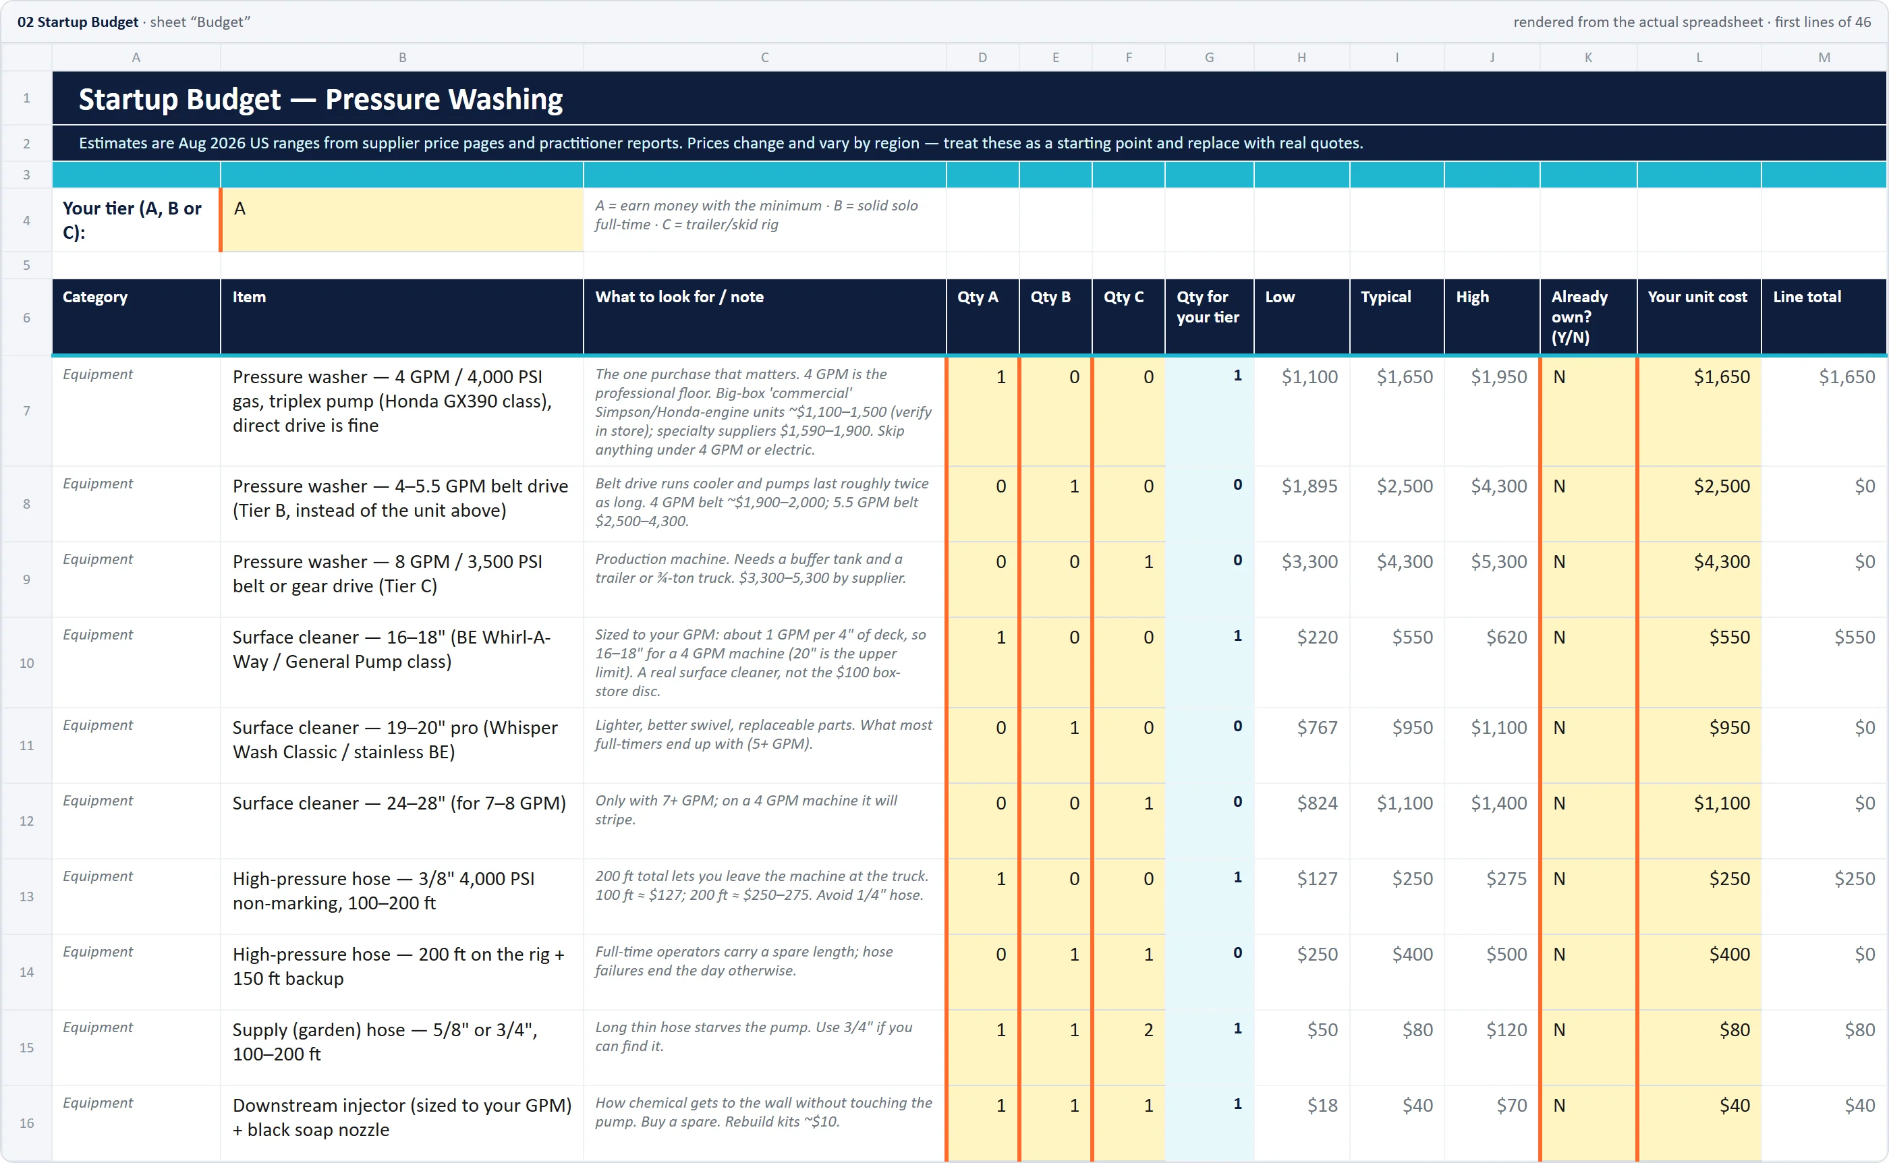Select the column B header
1889x1163 pixels.
point(401,57)
